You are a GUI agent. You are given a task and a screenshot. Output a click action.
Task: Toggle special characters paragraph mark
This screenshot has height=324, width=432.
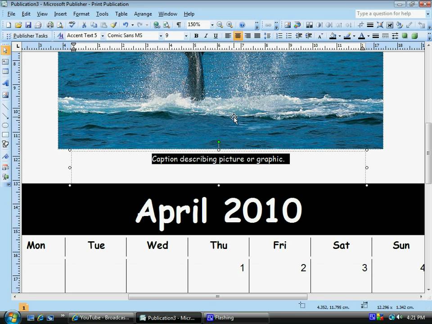click(x=179, y=25)
